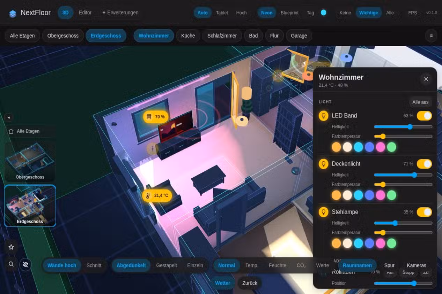
Task: Click the LED Band bulb icon
Action: click(x=324, y=116)
